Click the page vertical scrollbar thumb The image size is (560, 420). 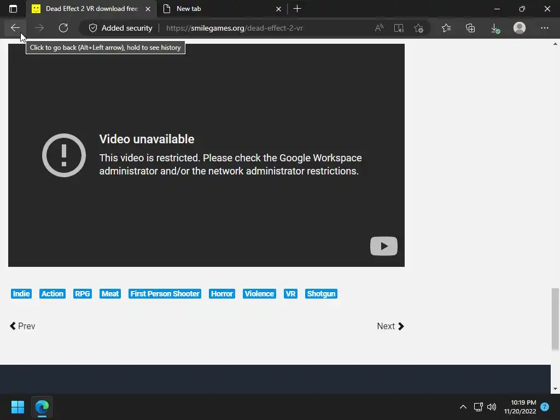point(555,319)
